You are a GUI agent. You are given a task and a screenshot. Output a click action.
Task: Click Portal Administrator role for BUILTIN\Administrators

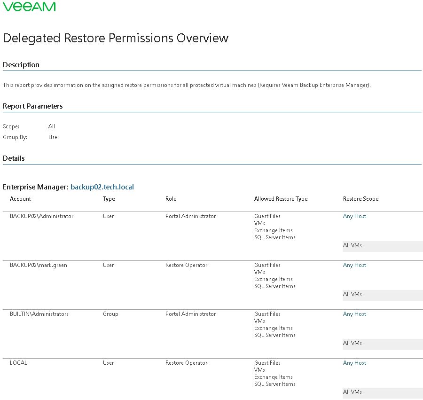click(x=190, y=314)
